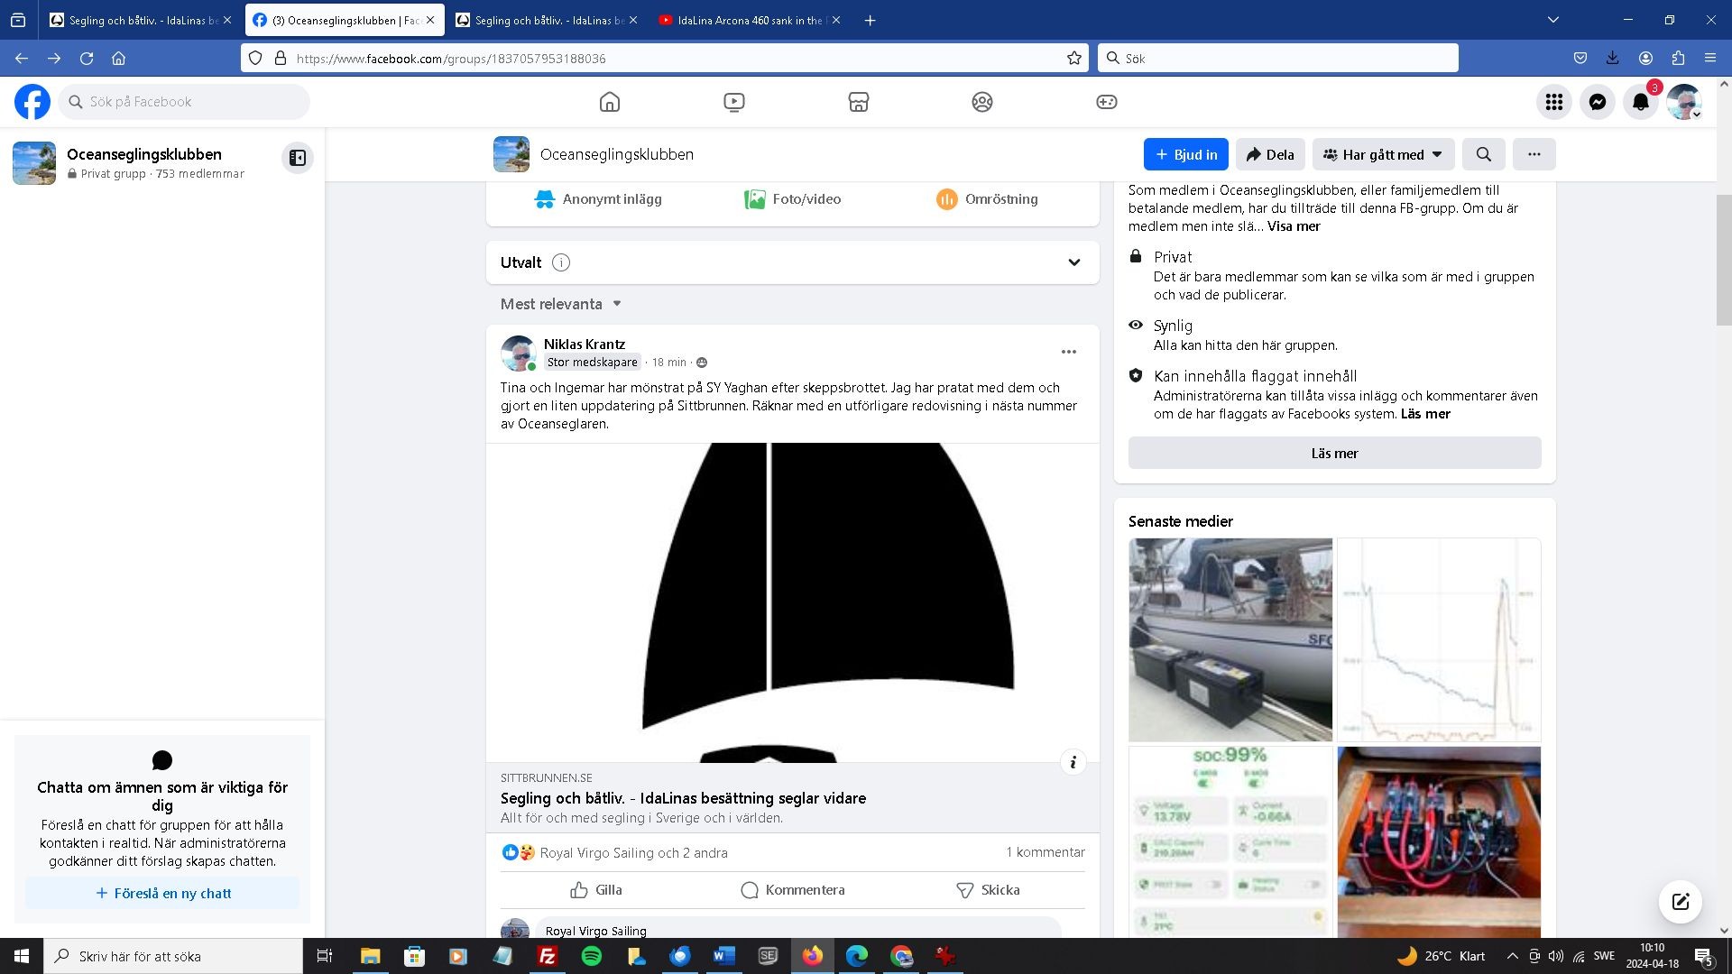Open Spotify from the Windows taskbar

click(591, 956)
